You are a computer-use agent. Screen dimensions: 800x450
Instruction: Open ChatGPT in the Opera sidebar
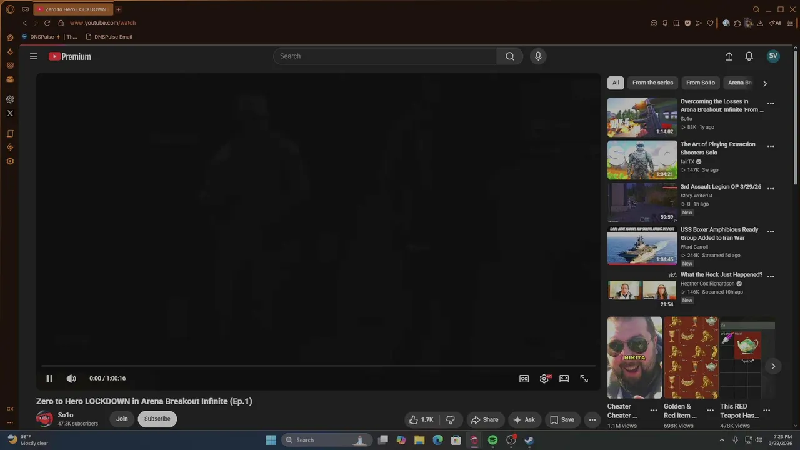(x=10, y=99)
